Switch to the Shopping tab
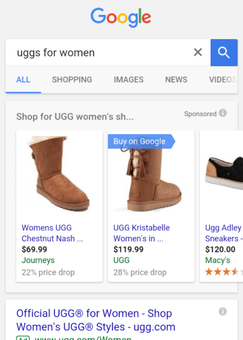 72,79
